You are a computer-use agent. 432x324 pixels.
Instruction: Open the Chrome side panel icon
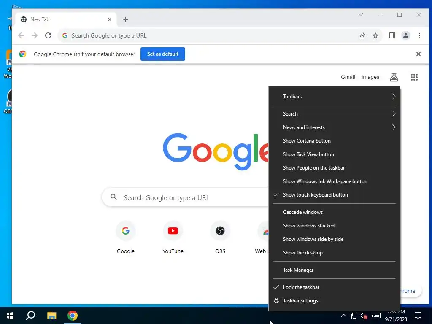(392, 35)
